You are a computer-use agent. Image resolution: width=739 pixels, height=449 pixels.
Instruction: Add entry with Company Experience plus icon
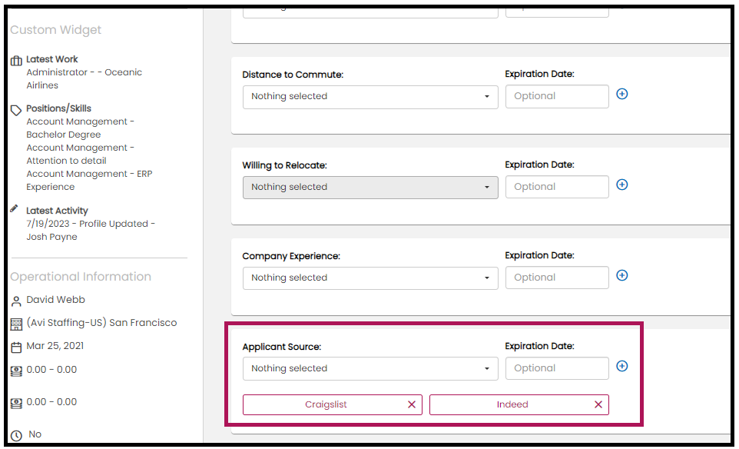pyautogui.click(x=622, y=275)
